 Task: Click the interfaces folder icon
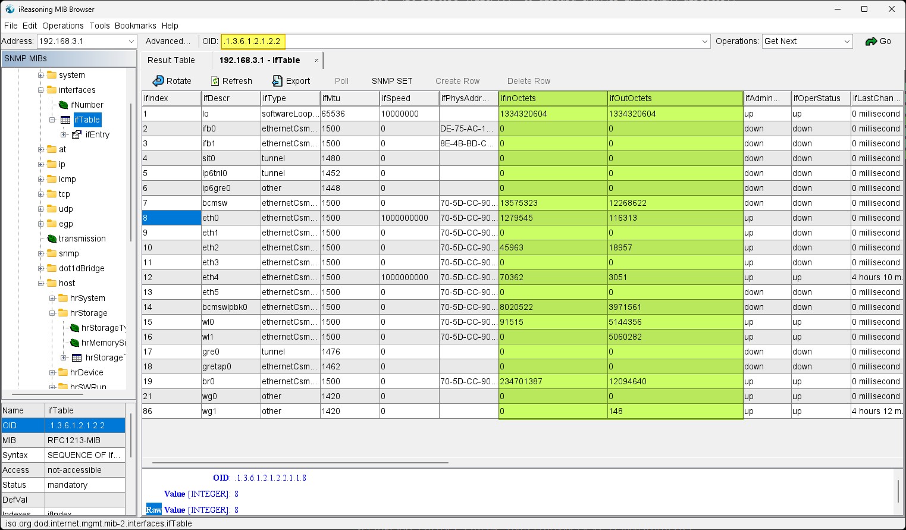click(x=52, y=90)
